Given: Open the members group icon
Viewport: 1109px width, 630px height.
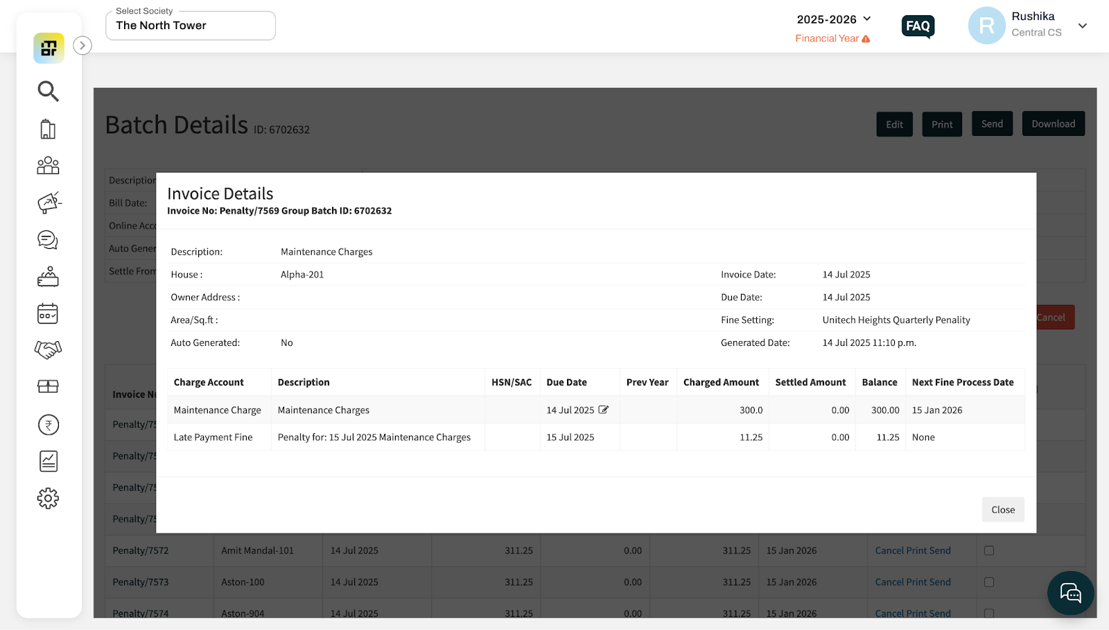Looking at the screenshot, I should coord(48,165).
